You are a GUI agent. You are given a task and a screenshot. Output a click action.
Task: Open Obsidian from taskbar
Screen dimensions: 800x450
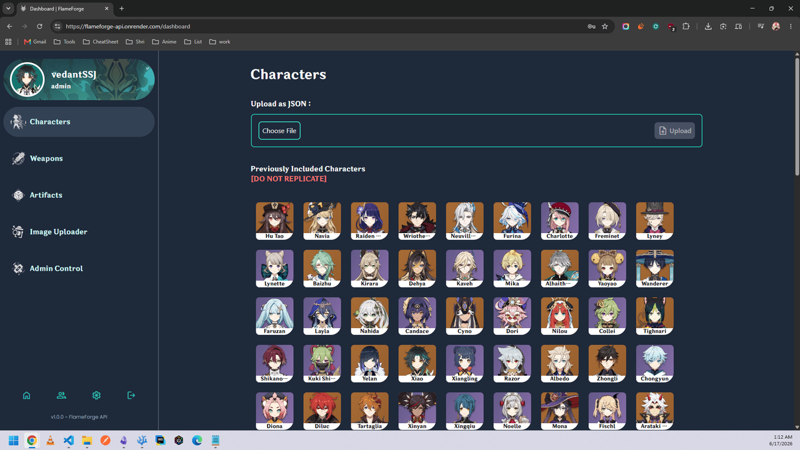coord(124,441)
